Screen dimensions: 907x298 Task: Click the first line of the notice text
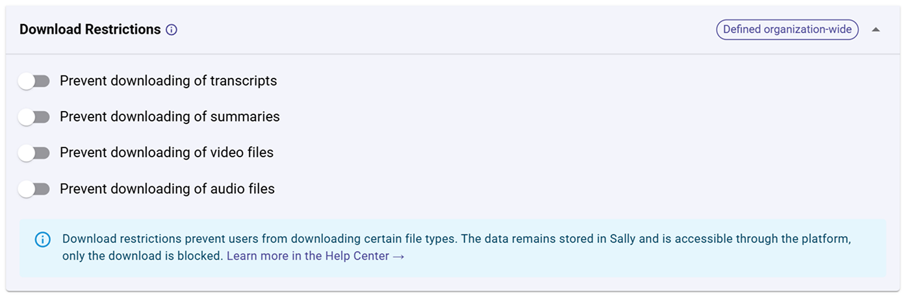(x=325, y=239)
